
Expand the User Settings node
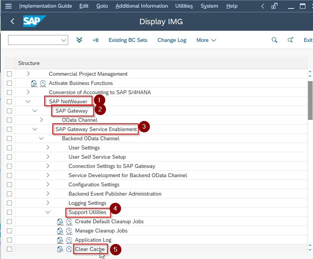coord(48,148)
